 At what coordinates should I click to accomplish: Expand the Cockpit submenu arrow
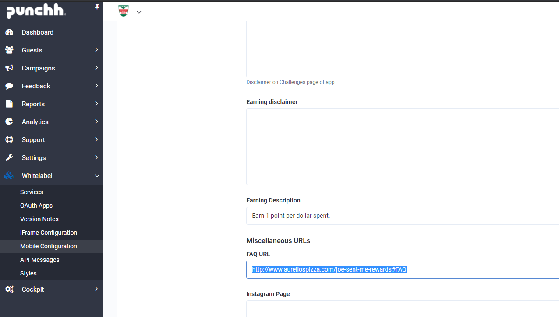coord(96,289)
